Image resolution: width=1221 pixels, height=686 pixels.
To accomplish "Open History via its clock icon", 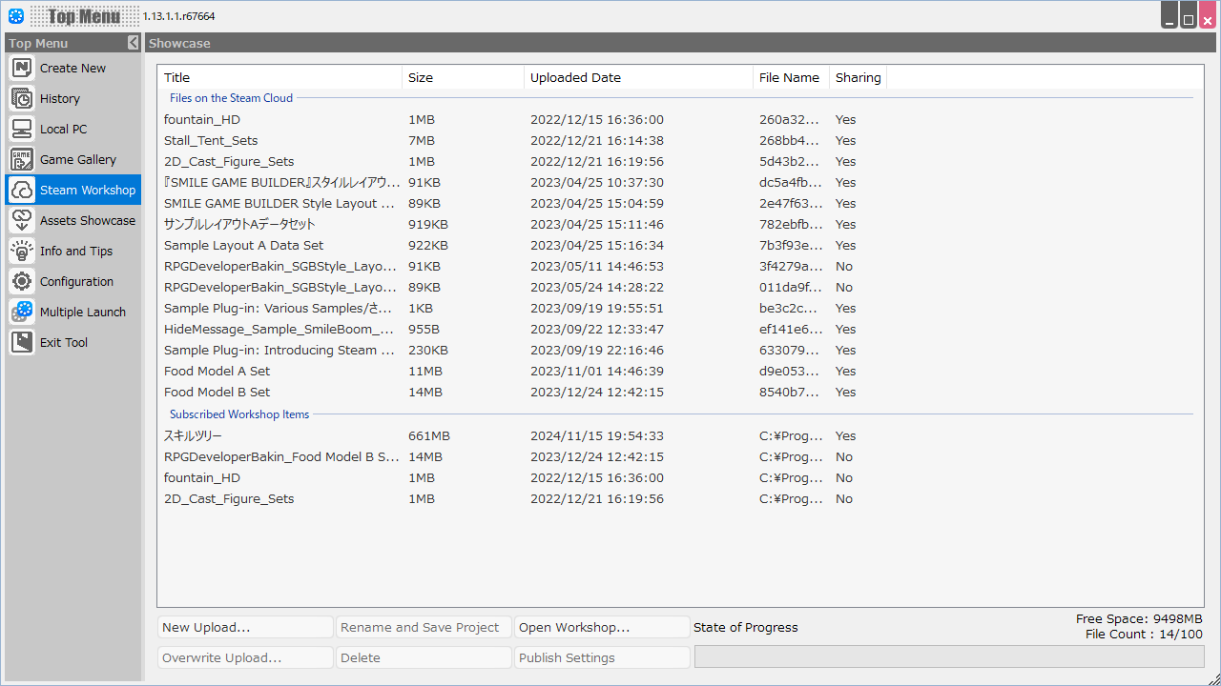I will pyautogui.click(x=22, y=99).
